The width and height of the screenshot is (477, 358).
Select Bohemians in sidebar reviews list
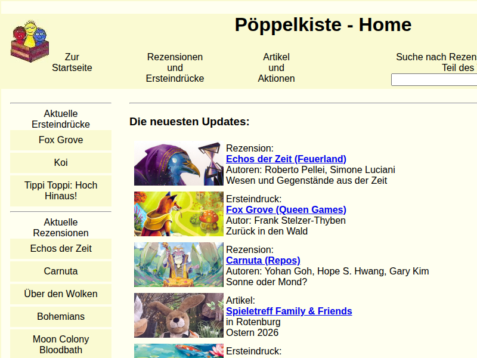pyautogui.click(x=61, y=317)
